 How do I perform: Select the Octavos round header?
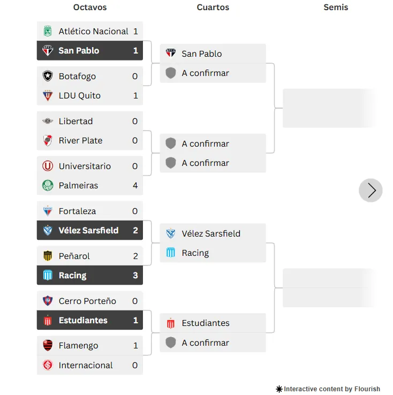(x=90, y=7)
